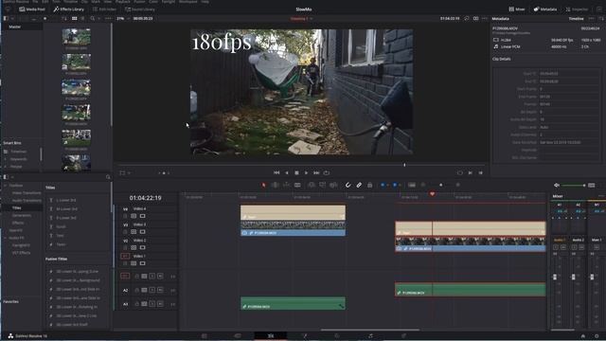Open the Media Pool button
Viewport: 606px width, 341px height.
pyautogui.click(x=32, y=9)
